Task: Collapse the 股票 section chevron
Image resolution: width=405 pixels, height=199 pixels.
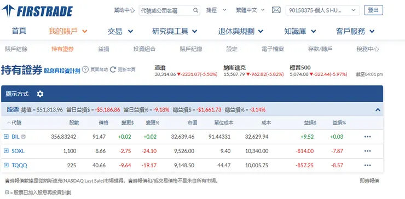Action: click(x=378, y=110)
